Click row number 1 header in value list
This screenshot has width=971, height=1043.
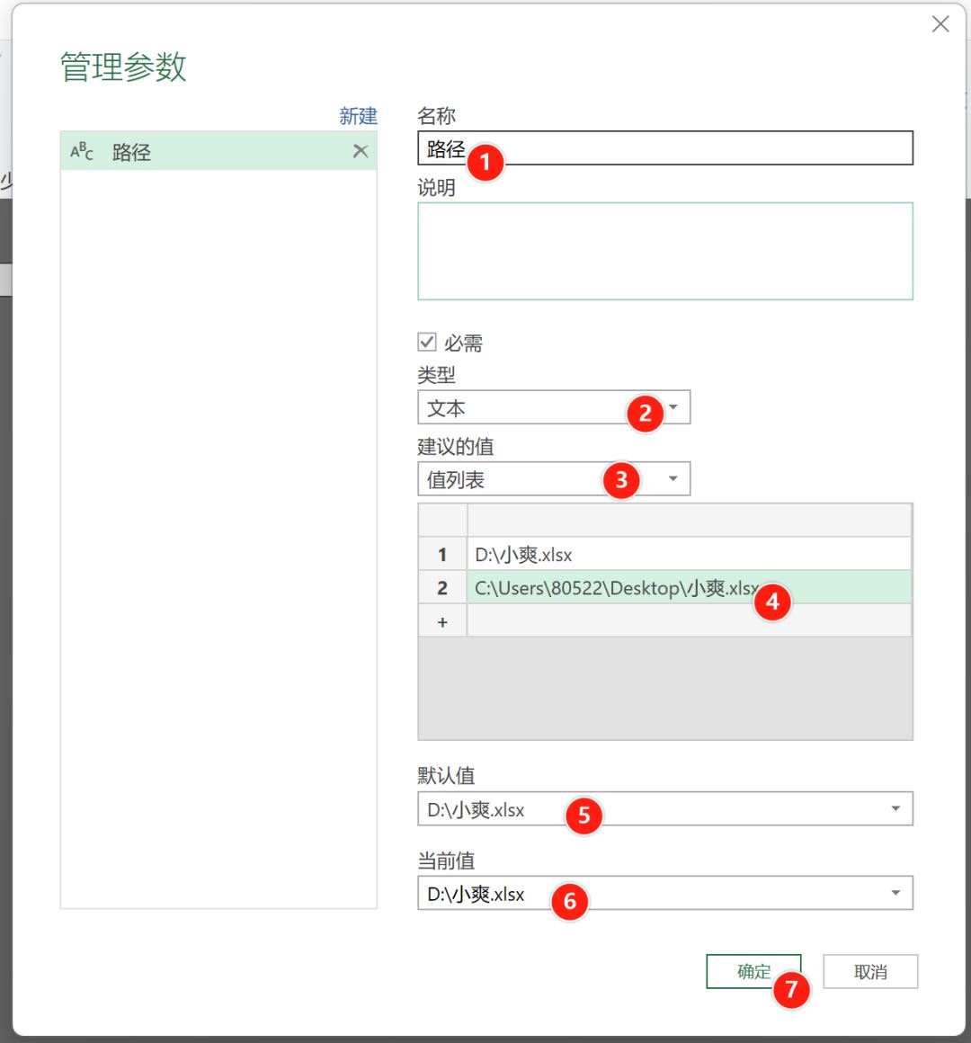(442, 555)
